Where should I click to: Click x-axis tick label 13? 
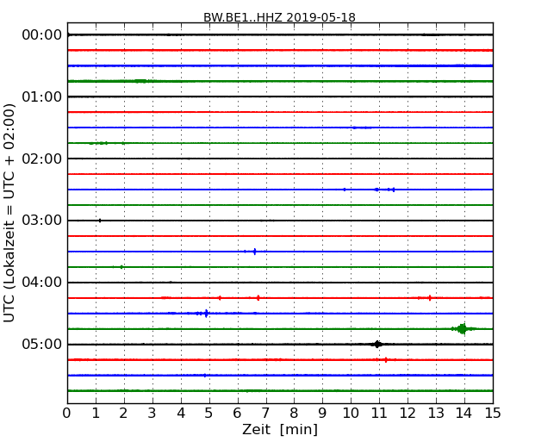pos(436,414)
